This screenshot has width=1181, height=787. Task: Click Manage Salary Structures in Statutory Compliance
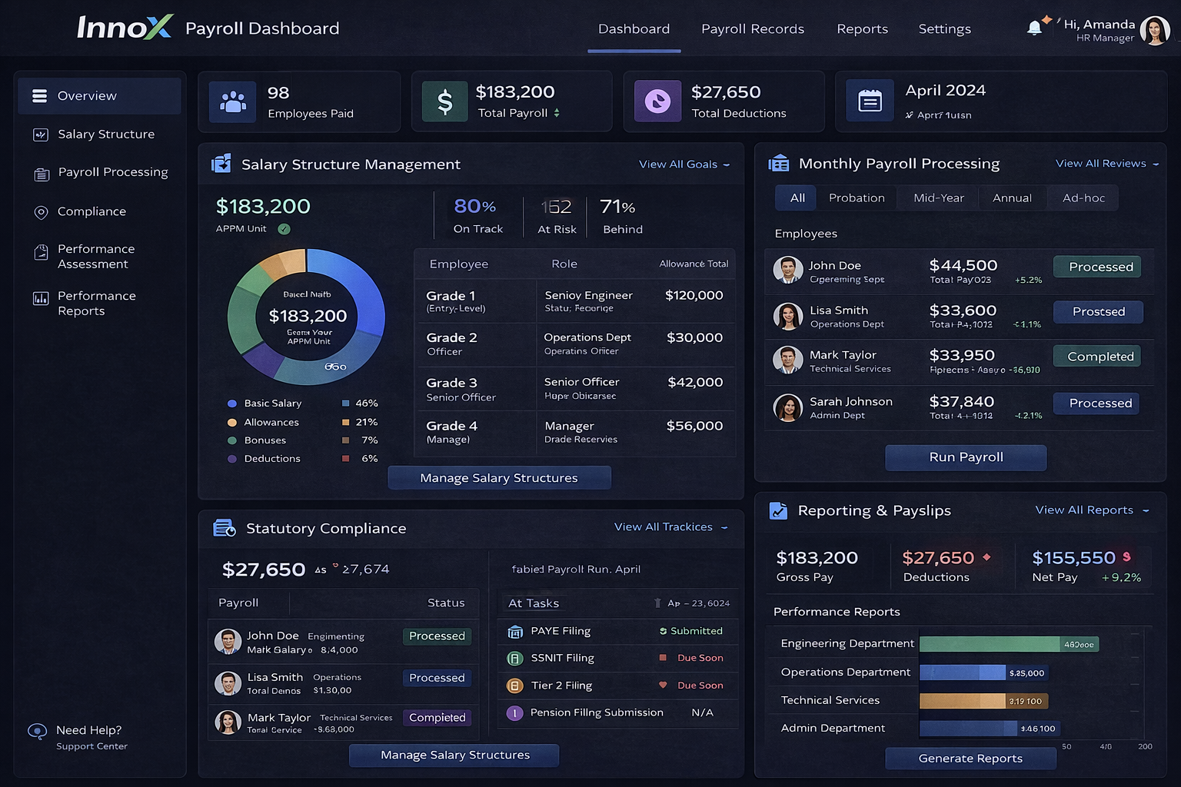pos(454,755)
